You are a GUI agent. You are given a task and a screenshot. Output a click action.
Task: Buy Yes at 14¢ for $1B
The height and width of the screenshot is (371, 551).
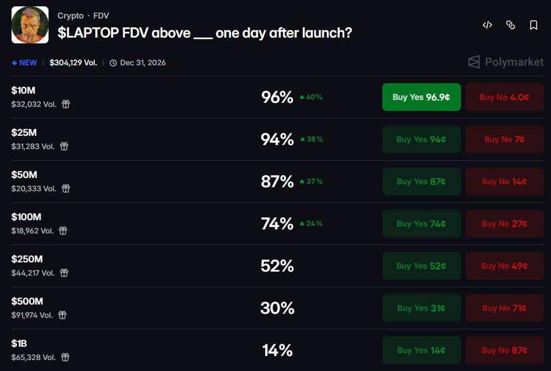point(421,350)
